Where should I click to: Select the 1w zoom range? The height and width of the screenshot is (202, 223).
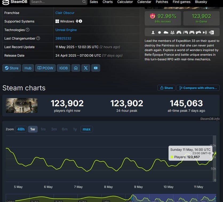click(33, 129)
